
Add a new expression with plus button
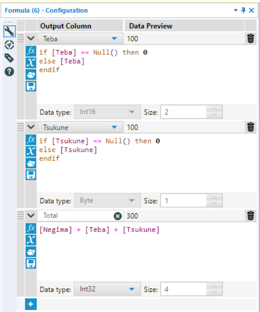click(x=31, y=305)
